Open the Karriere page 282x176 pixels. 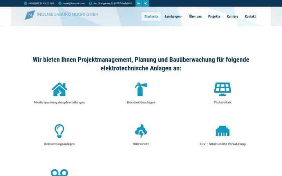click(x=232, y=16)
